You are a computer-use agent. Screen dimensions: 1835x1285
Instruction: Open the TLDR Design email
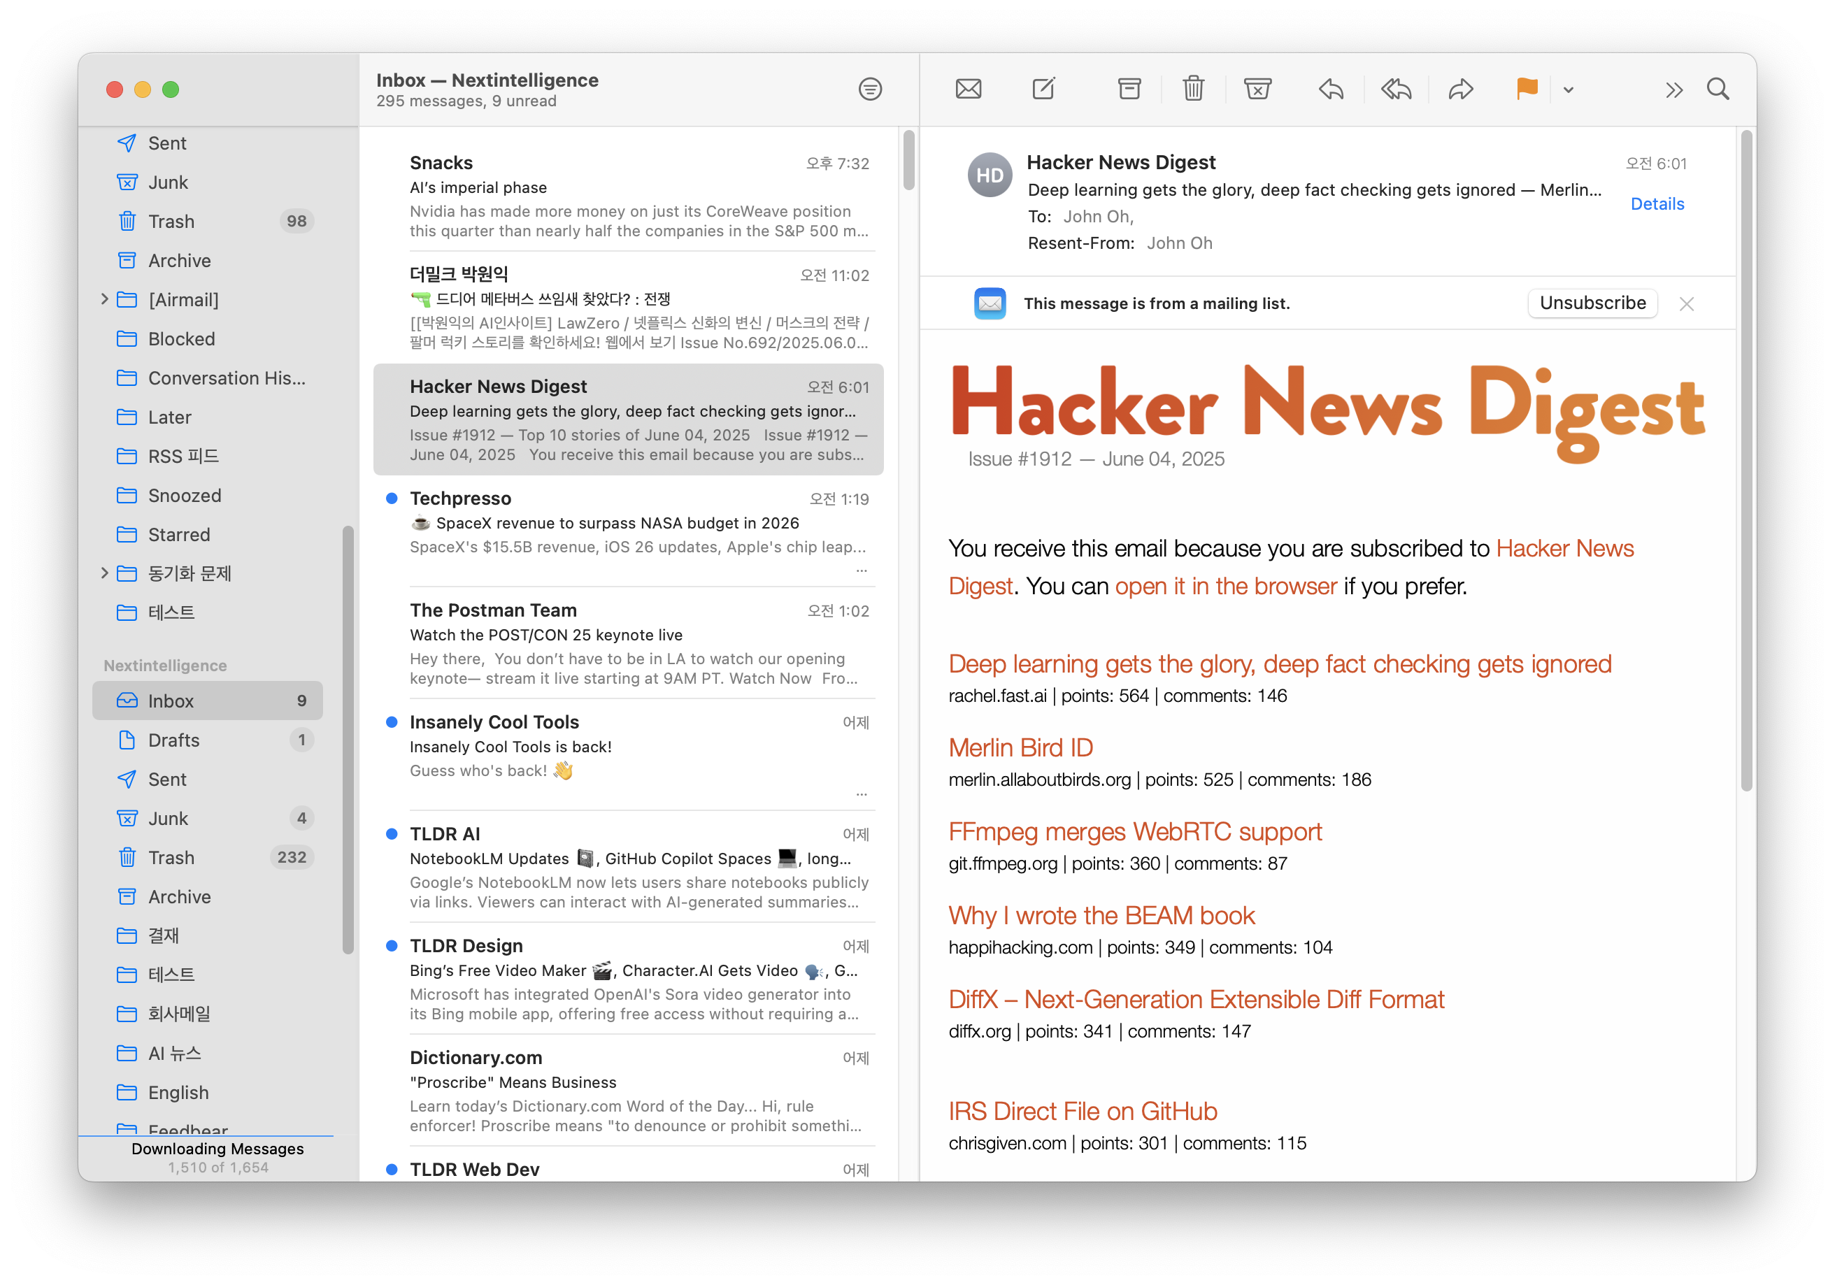(629, 979)
